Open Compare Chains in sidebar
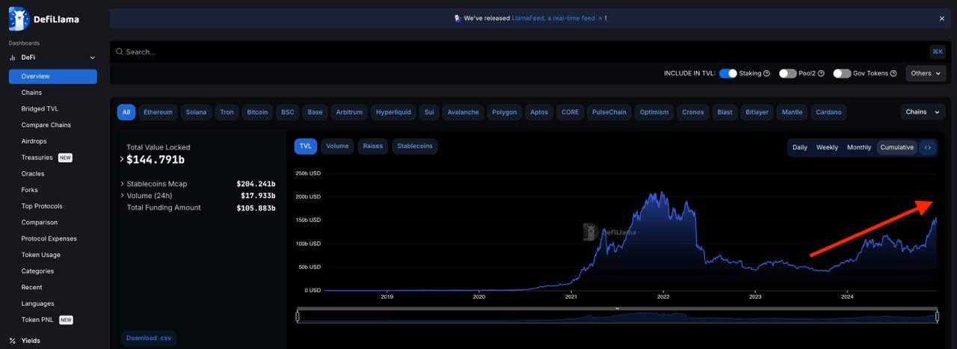The image size is (957, 349). click(46, 126)
